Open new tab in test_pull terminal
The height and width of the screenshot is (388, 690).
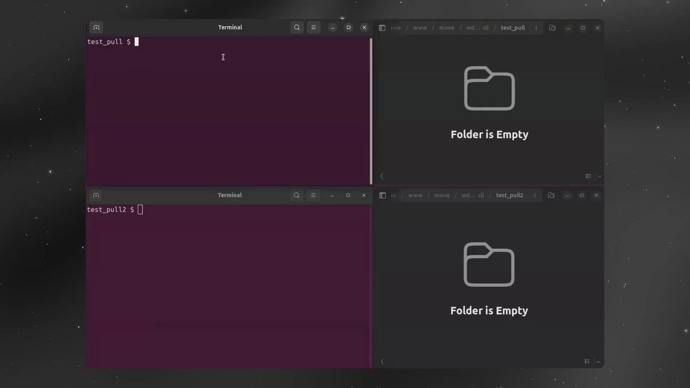(x=96, y=28)
